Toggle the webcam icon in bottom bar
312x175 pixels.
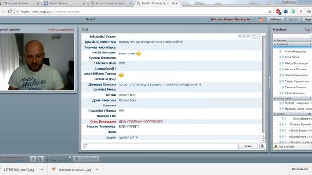coord(40,158)
